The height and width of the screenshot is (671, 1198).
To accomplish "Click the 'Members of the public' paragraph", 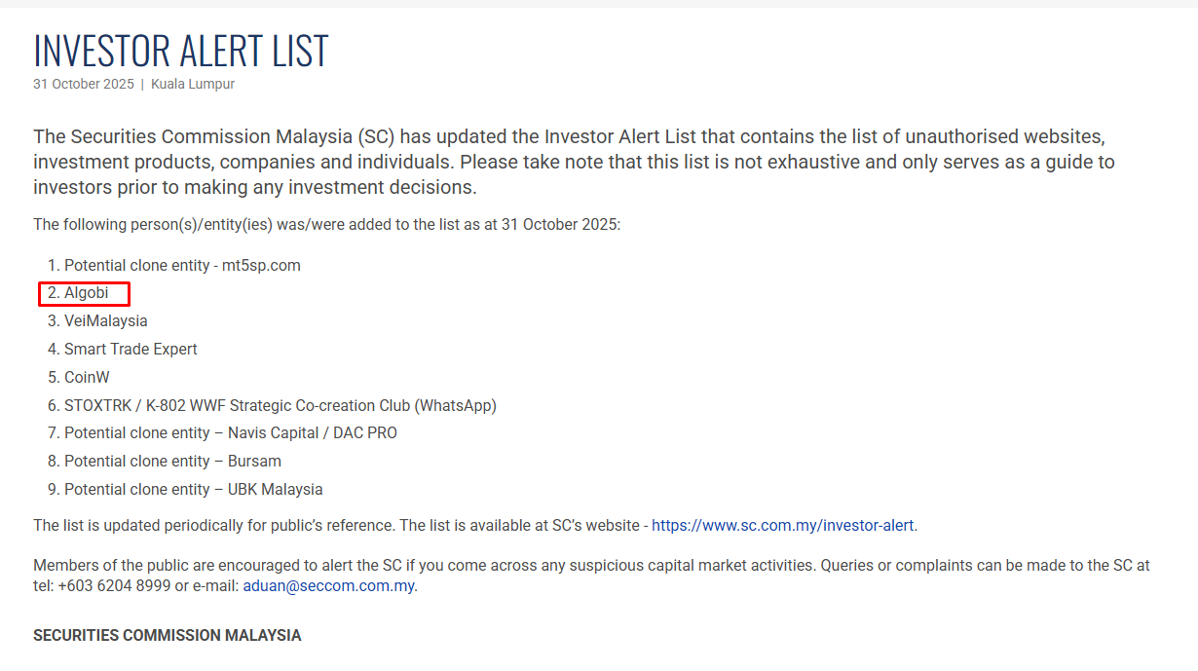I will point(591,576).
